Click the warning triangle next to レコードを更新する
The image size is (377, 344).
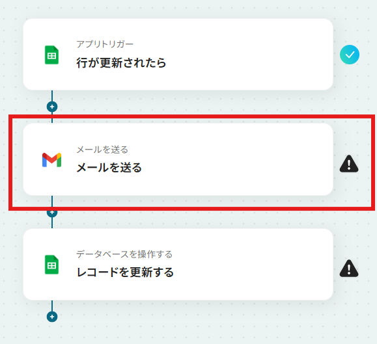tap(349, 269)
